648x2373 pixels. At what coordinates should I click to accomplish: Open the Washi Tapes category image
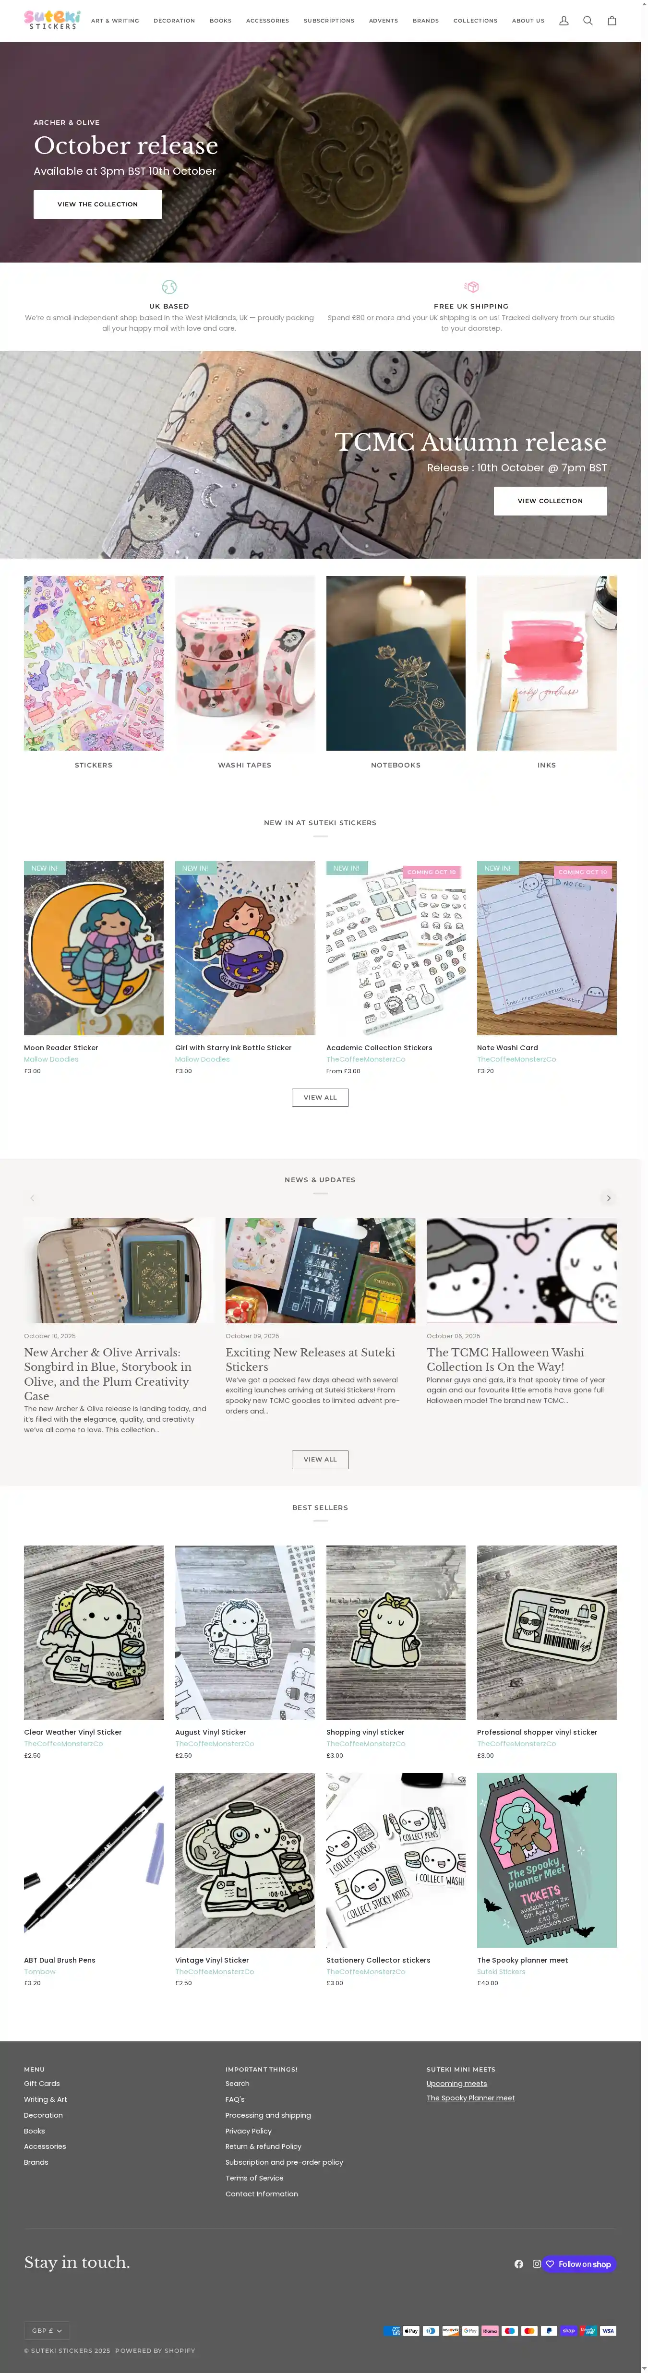click(244, 663)
